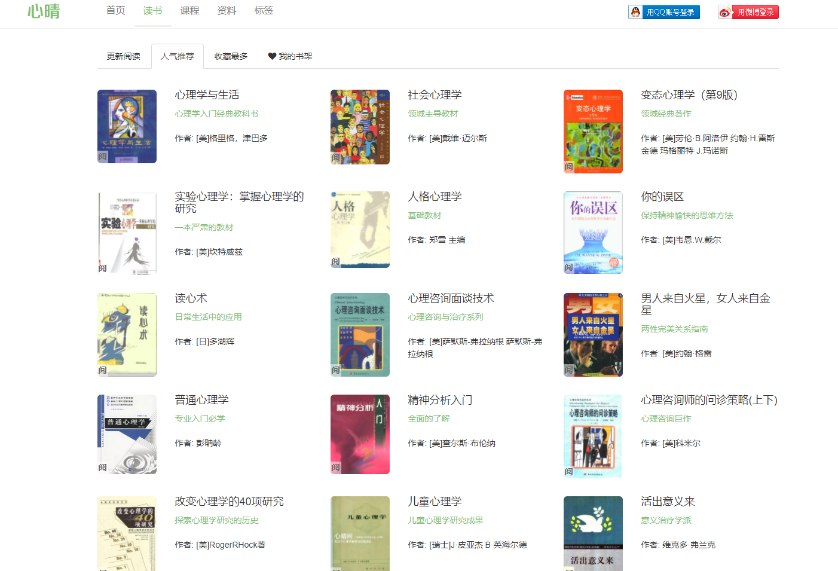Open the 课程 navigation item

pos(189,10)
